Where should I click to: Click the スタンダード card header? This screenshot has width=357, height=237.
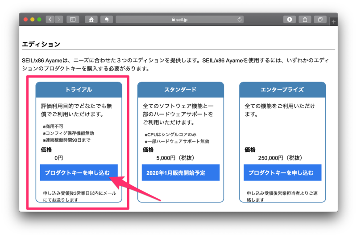tap(181, 90)
